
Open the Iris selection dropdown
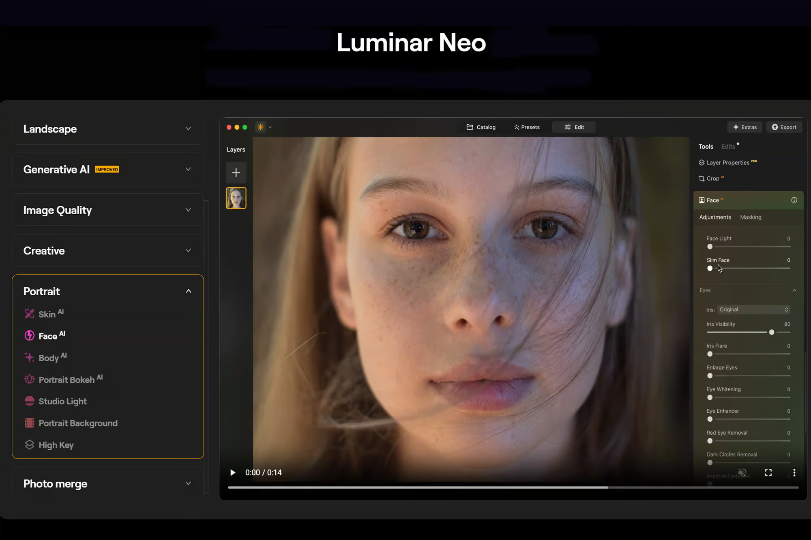pos(753,309)
